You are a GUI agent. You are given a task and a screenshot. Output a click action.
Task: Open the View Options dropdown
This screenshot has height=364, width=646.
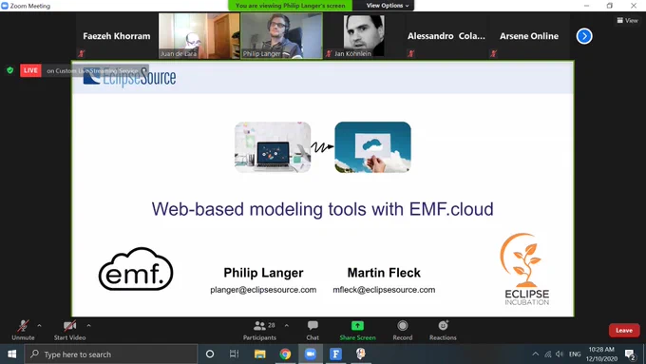click(x=388, y=6)
